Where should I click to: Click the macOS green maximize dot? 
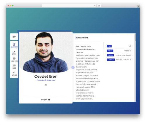(x=13, y=6)
